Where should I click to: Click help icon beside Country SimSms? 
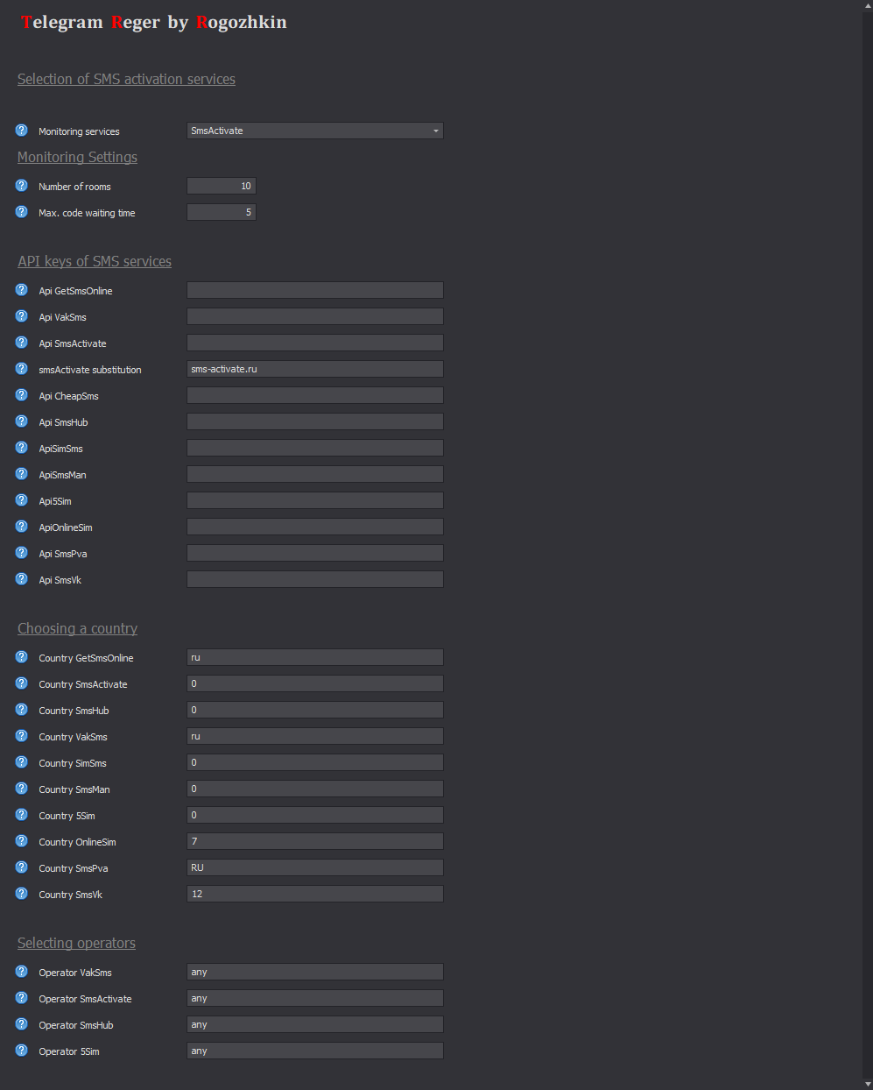(22, 762)
